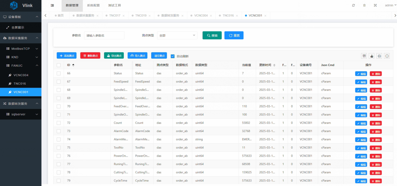The image size is (397, 186).
Task: Click the info icon above the table
Action: click(x=387, y=56)
